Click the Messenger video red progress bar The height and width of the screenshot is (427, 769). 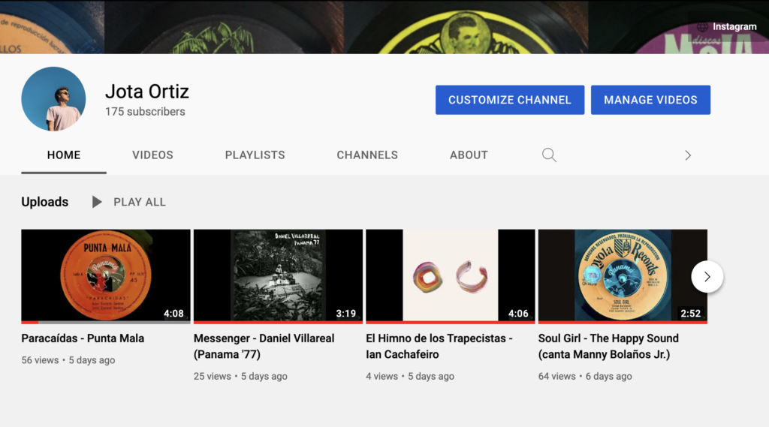point(278,323)
